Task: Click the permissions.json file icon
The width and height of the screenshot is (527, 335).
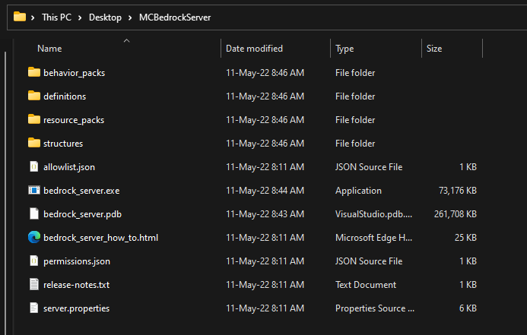Action: 34,261
